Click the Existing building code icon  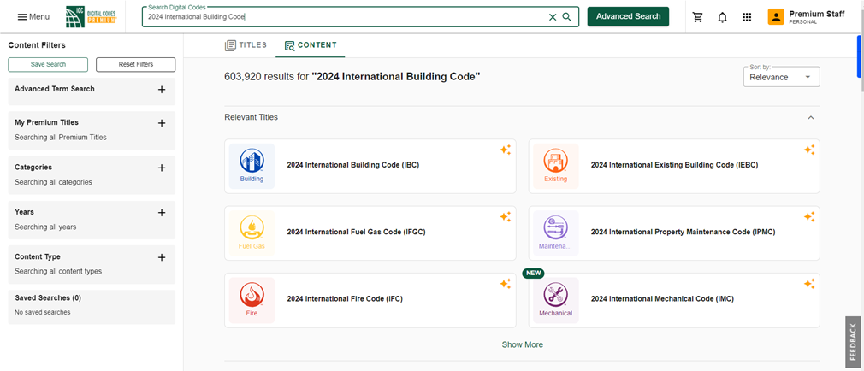point(555,166)
